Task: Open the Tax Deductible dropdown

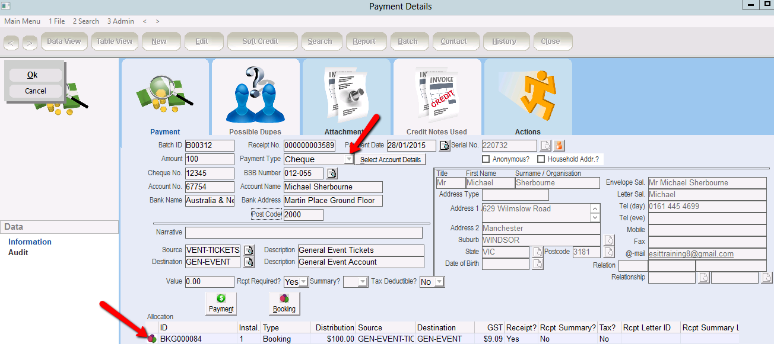Action: [439, 282]
